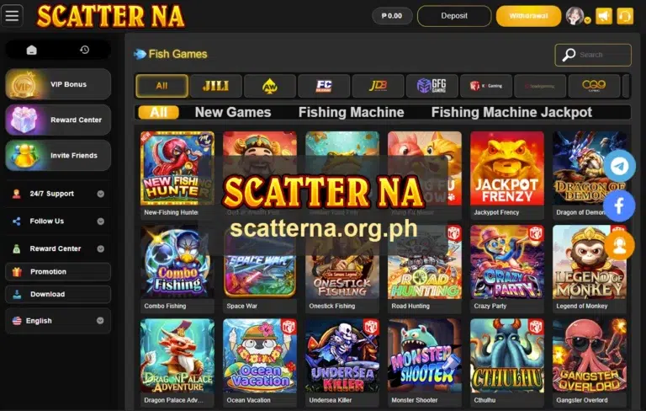The width and height of the screenshot is (646, 411).
Task: Select the FC provider filter
Action: click(x=324, y=86)
